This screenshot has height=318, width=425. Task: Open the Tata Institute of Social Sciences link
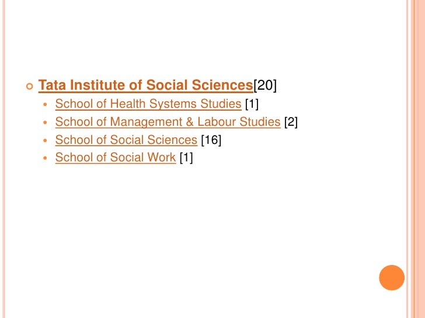[x=146, y=85]
